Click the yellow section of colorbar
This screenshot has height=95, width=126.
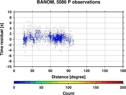tap(69, 82)
